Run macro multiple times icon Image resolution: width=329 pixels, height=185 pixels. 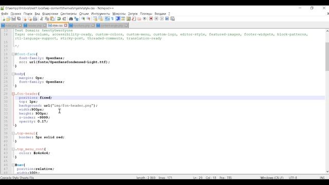167,19
